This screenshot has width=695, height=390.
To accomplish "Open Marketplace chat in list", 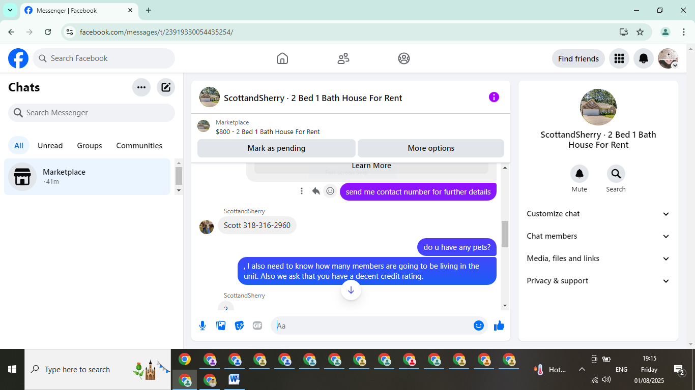I will pos(87,177).
